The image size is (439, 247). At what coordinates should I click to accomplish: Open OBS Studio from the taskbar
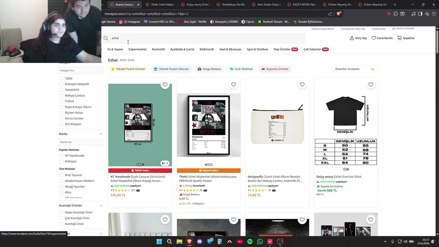[280, 242]
